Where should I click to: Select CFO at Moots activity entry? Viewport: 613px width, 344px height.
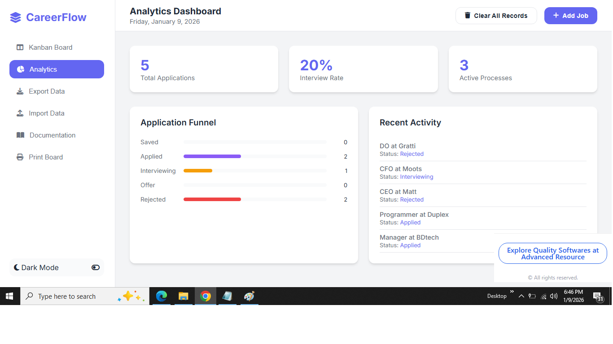[x=483, y=172]
